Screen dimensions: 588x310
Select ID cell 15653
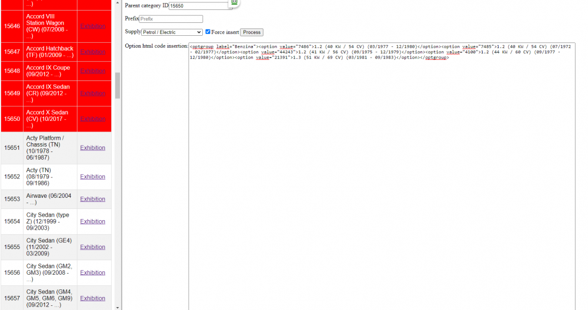12,199
